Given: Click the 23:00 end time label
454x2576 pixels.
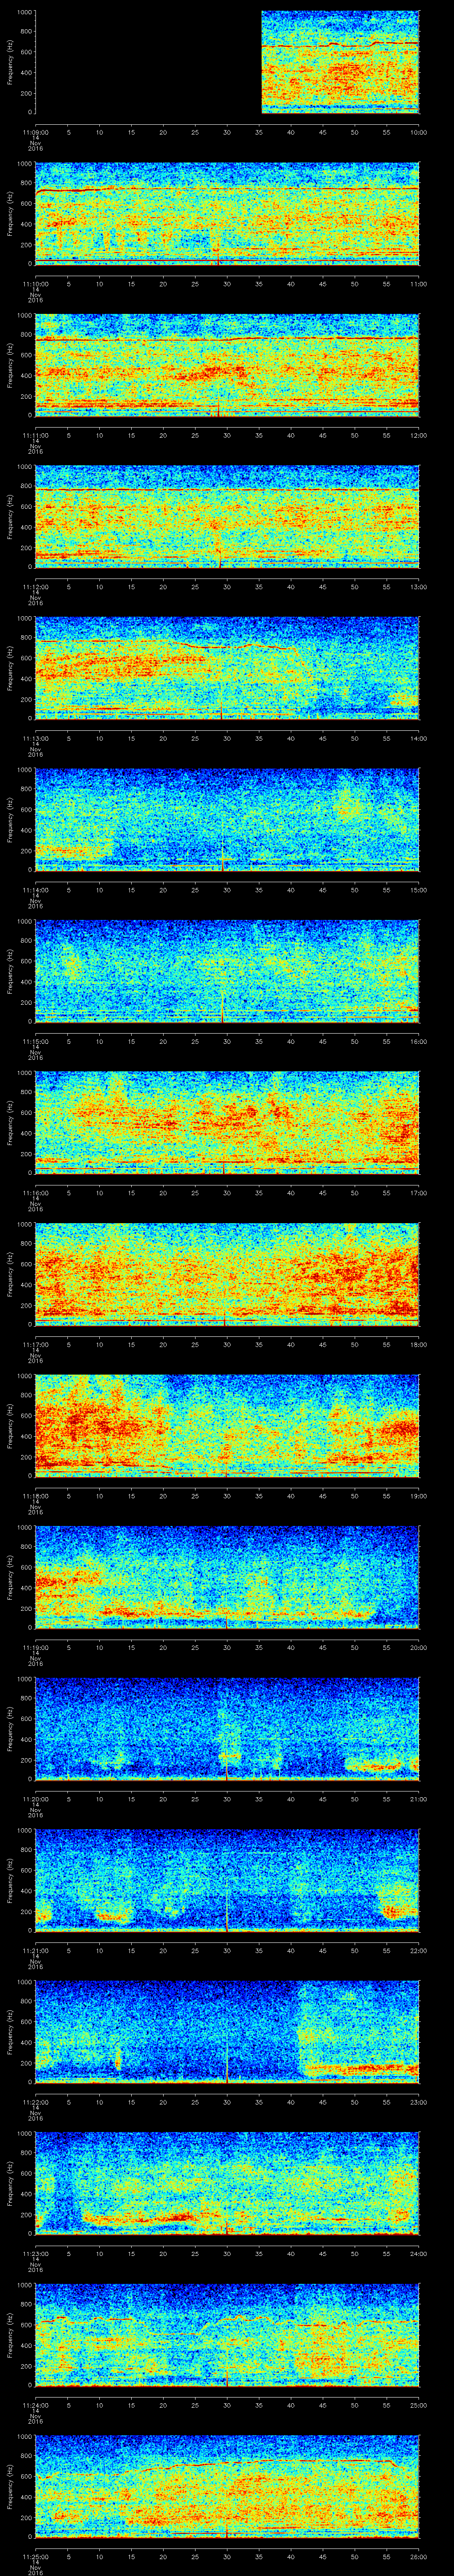Looking at the screenshot, I should coord(418,2102).
